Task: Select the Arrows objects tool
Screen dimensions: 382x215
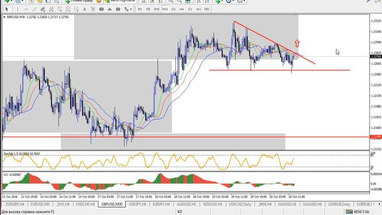Action: tap(127, 10)
